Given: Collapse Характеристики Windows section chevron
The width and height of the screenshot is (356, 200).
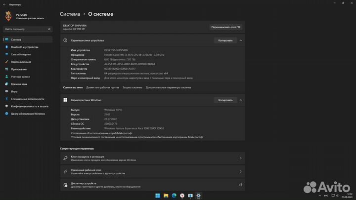Looking at the screenshot, I should (x=241, y=100).
